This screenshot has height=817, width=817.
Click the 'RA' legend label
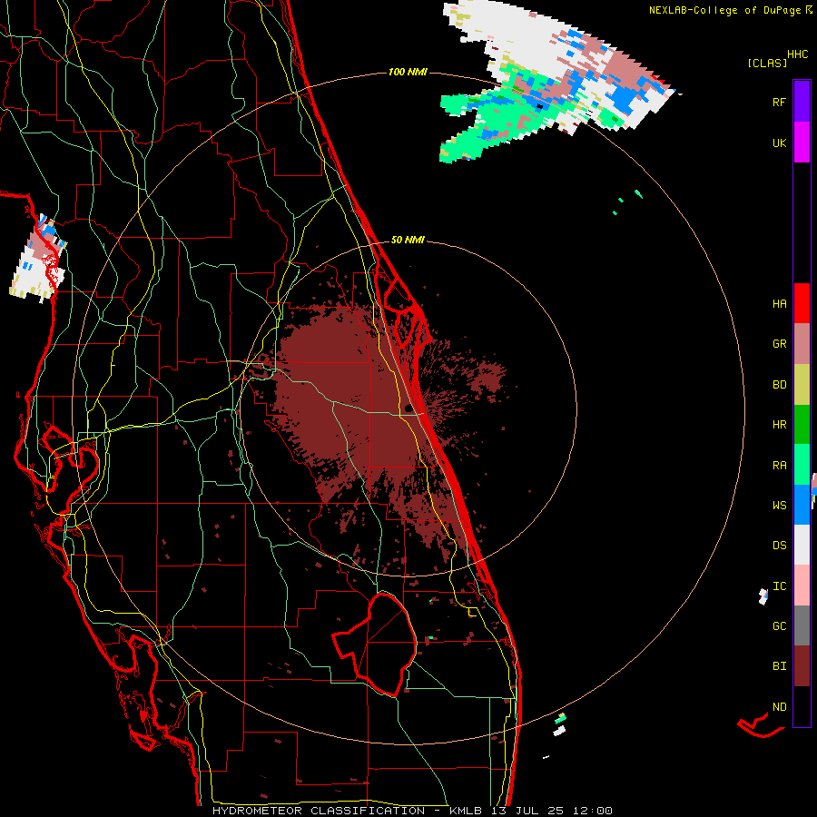coord(779,466)
